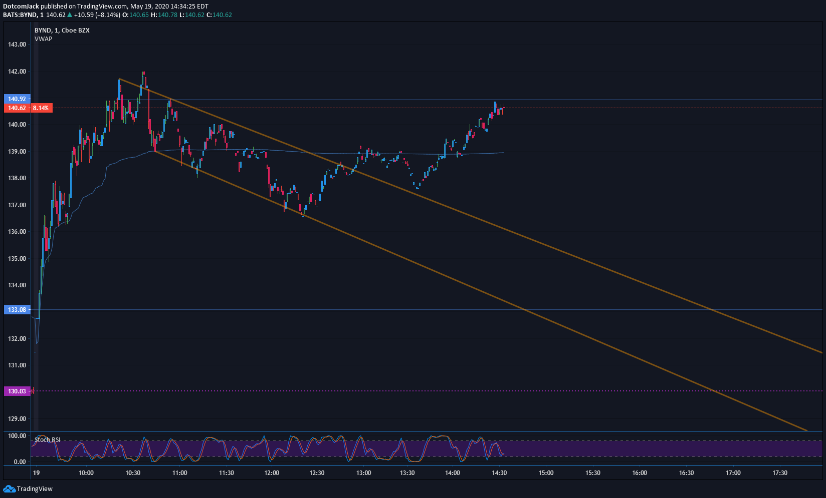Click the 12:00 time axis label
Viewport: 826px width, 498px height.
(272, 473)
